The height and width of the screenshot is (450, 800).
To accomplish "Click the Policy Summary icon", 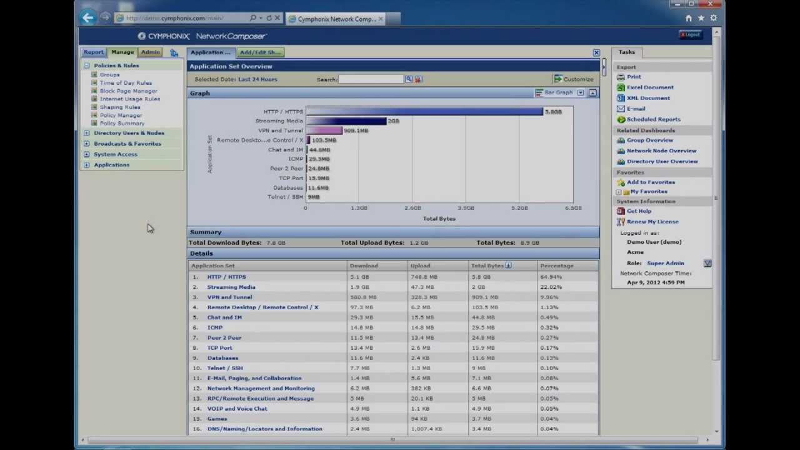I will coord(94,123).
